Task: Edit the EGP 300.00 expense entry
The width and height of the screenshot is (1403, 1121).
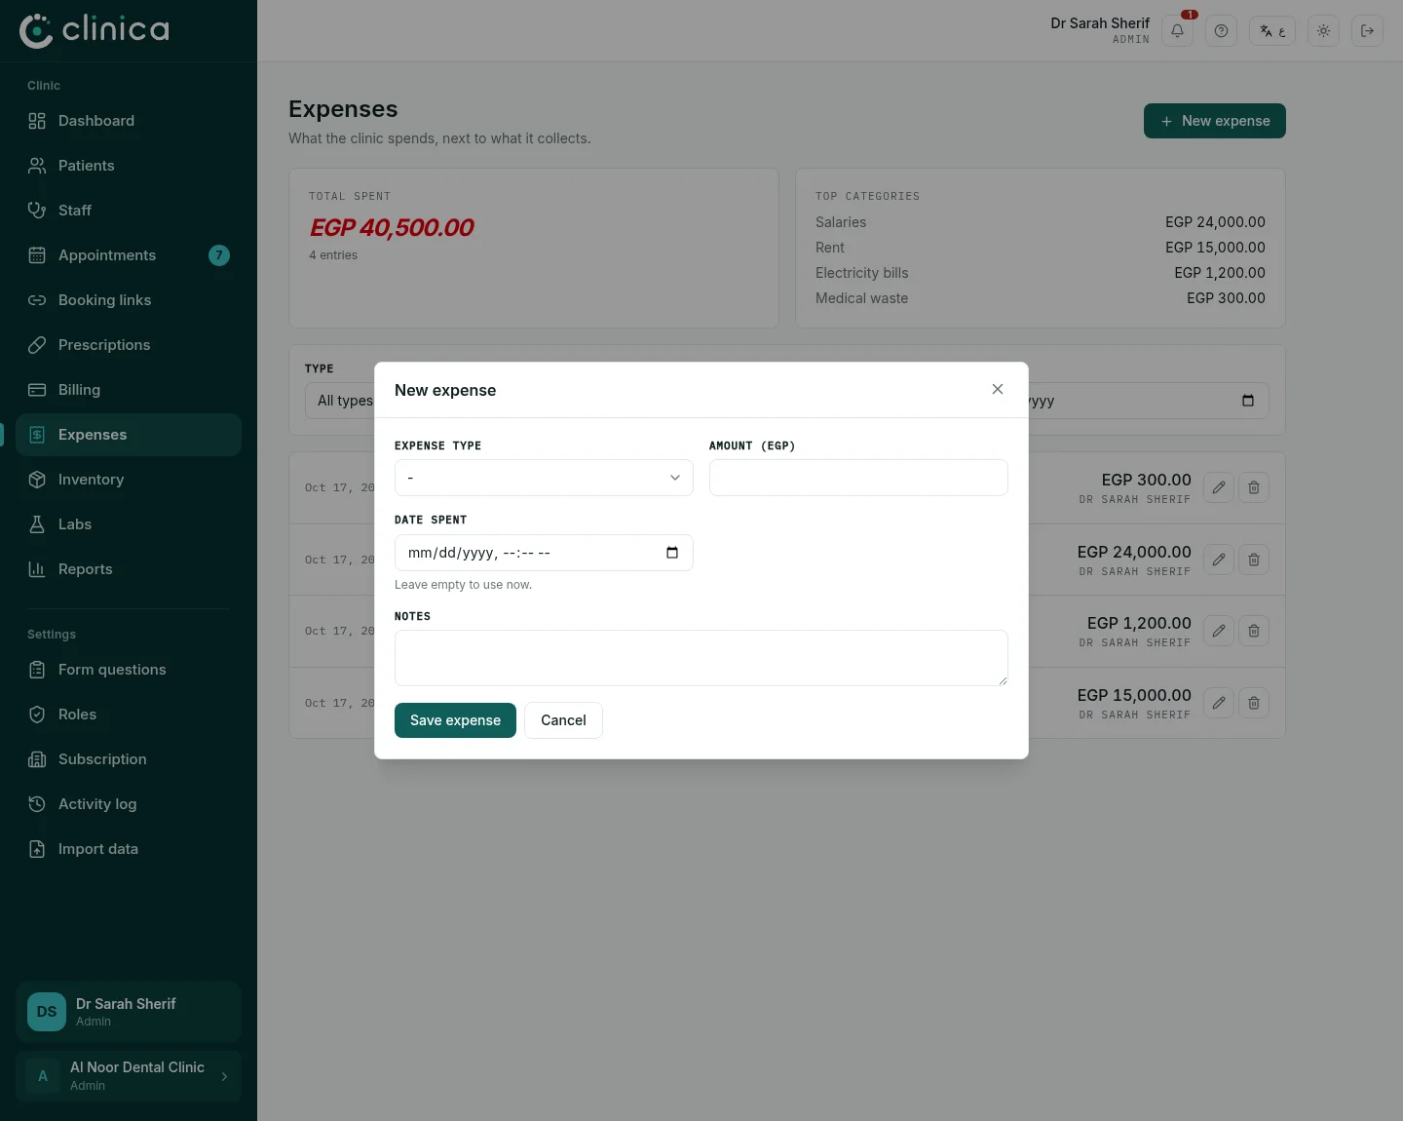Action: pyautogui.click(x=1219, y=487)
